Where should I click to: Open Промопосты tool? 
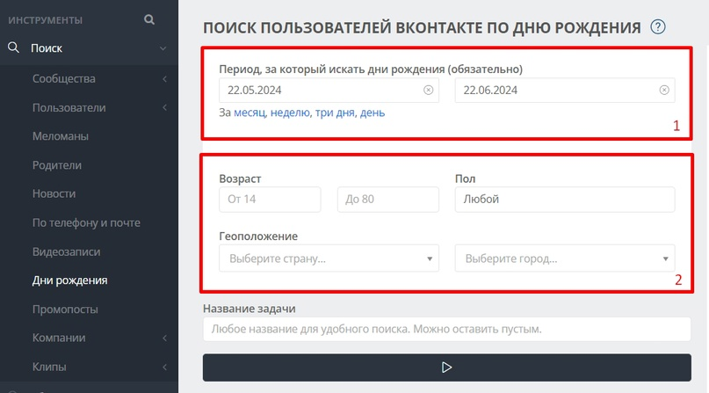pos(65,309)
